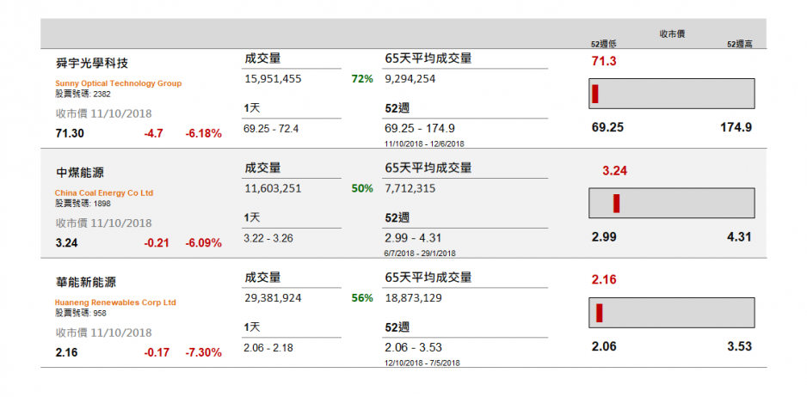
Task: Click the 收市價 column header
Action: [672, 34]
